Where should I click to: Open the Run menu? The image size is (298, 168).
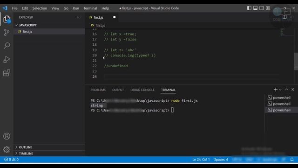click(x=76, y=8)
